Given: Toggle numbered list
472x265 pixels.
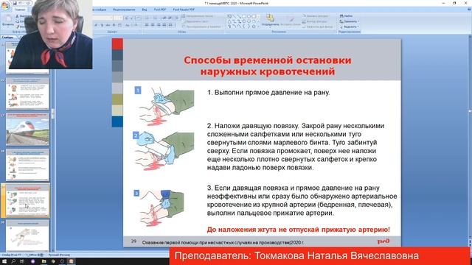Looking at the screenshot, I should [x=156, y=18].
